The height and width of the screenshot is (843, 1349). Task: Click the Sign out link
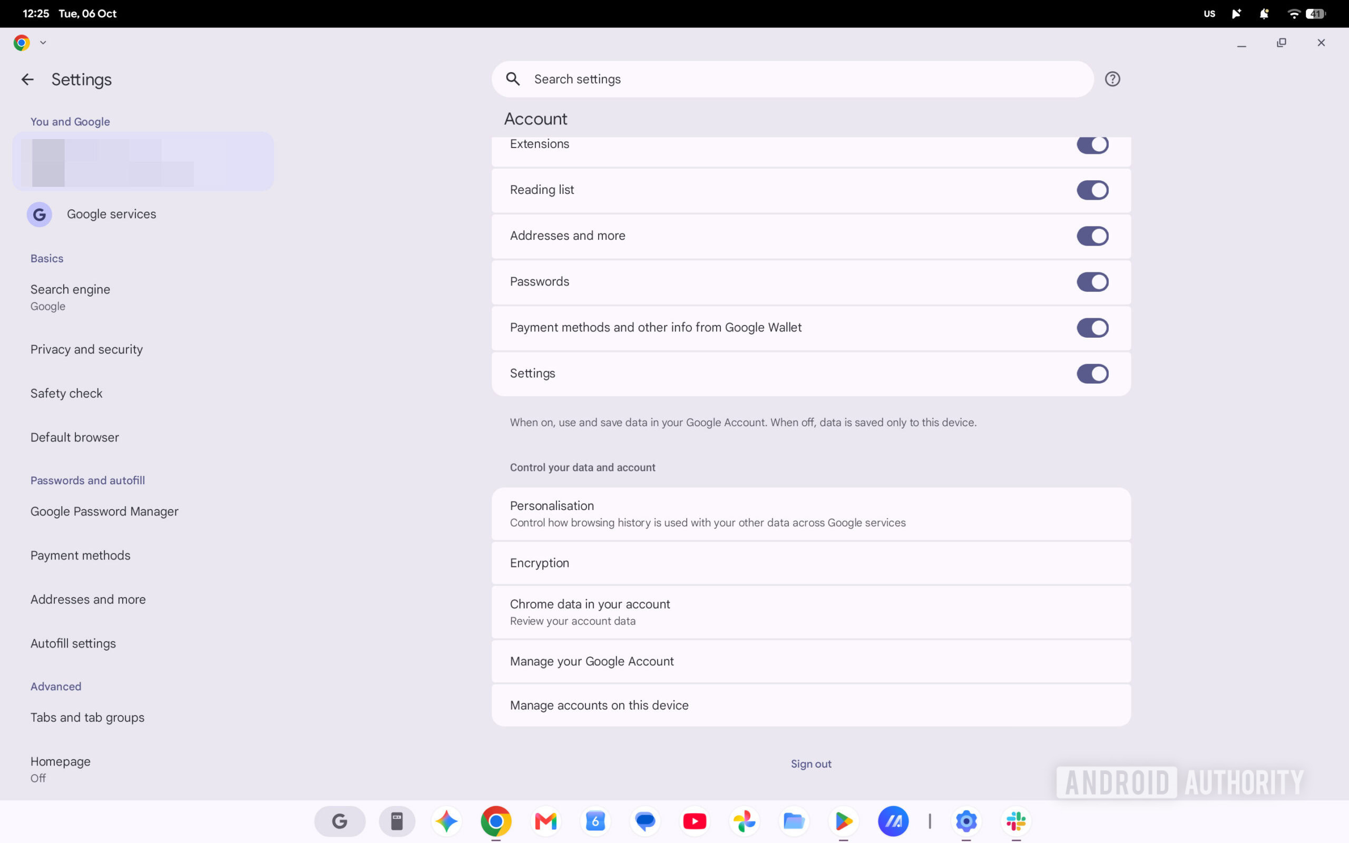click(x=811, y=764)
